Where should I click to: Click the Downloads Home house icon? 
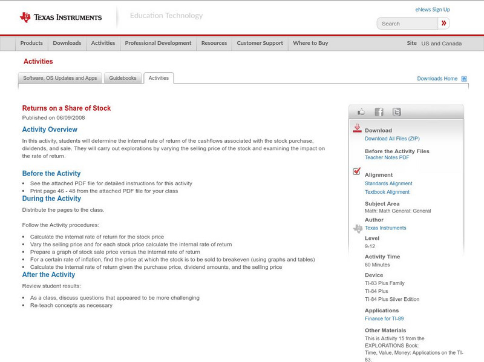[464, 79]
